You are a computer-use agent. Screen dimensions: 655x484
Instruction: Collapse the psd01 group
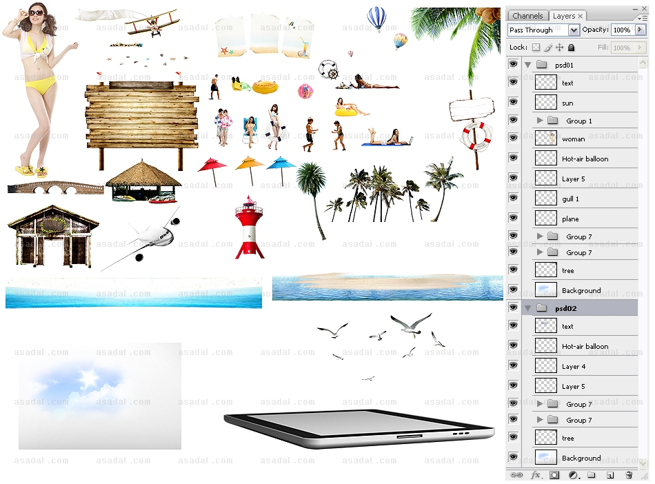point(527,65)
